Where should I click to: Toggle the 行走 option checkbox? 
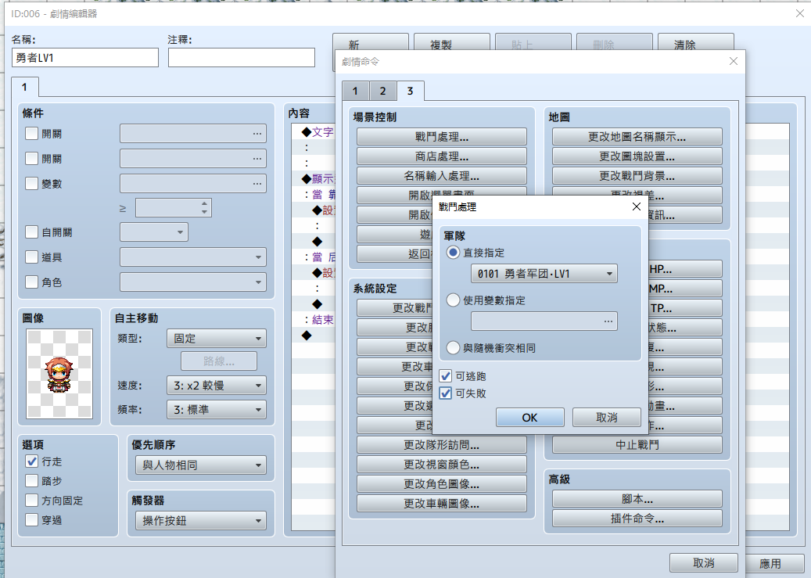point(31,461)
